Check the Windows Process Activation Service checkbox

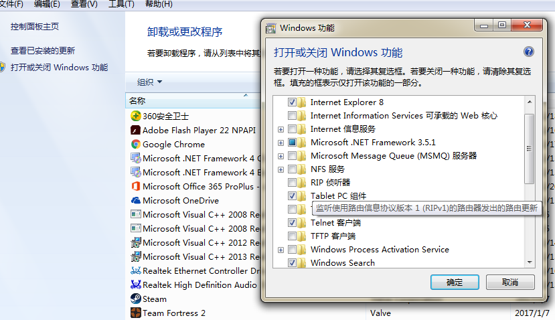click(x=292, y=250)
